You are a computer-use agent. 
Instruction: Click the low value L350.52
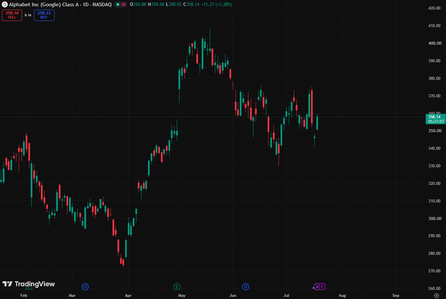[174, 4]
